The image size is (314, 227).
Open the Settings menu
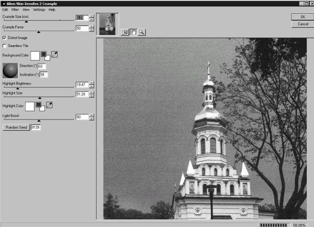[39, 9]
